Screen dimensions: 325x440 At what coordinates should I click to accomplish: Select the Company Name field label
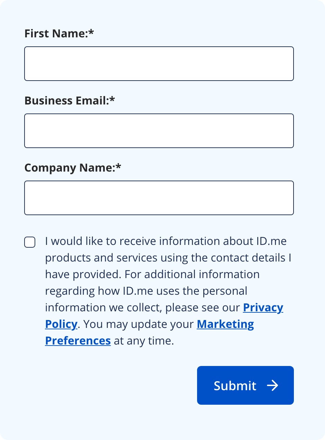(x=73, y=168)
